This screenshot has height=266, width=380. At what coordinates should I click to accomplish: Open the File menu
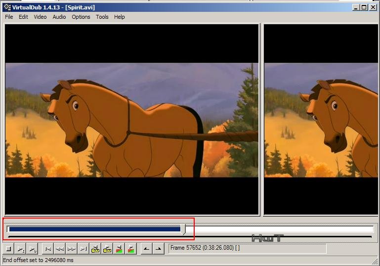pyautogui.click(x=9, y=17)
